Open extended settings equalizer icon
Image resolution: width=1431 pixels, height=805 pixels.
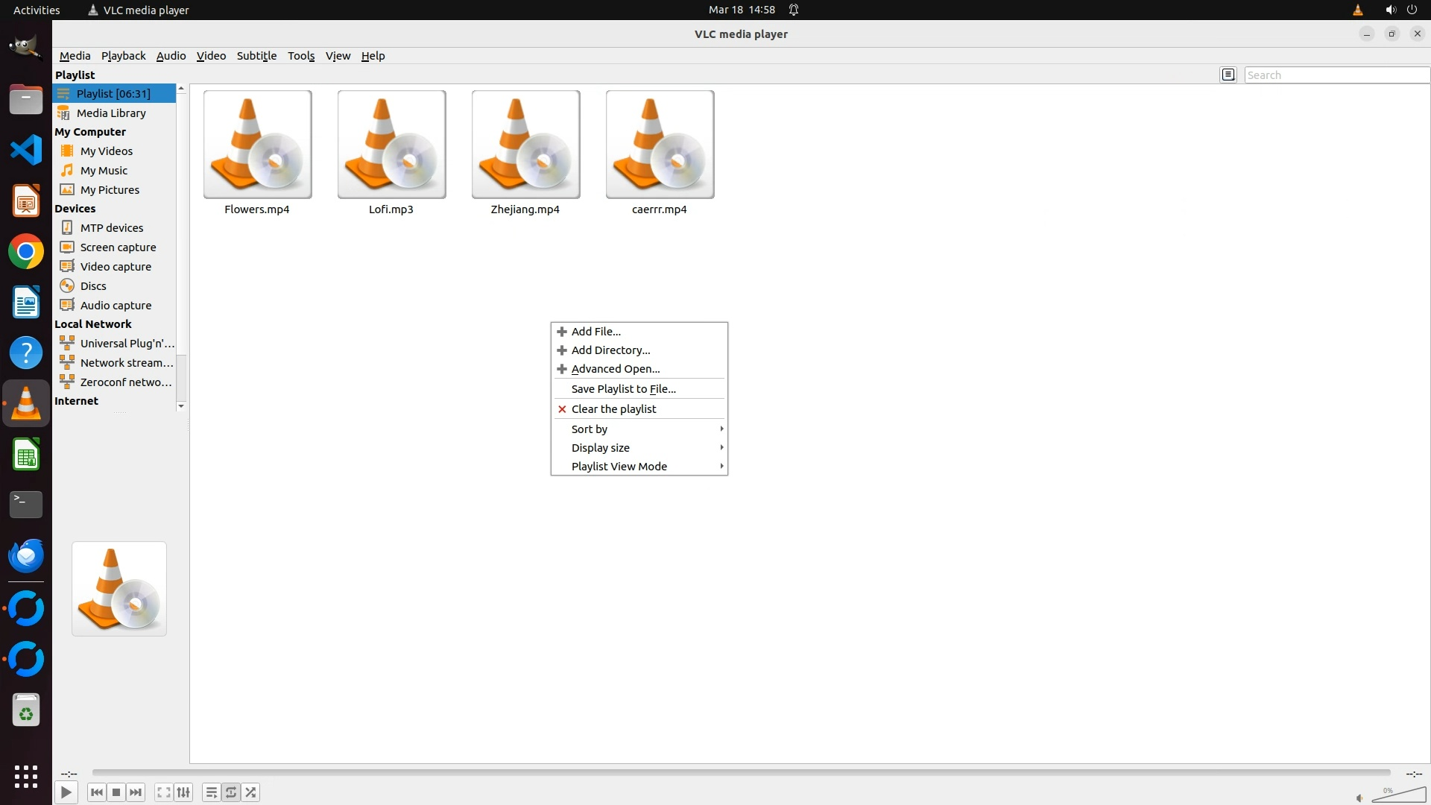point(183,792)
